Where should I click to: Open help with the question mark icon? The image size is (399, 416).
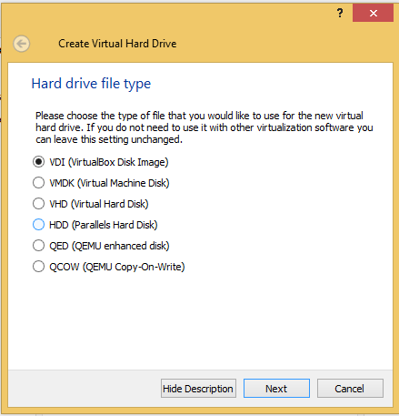pos(340,13)
